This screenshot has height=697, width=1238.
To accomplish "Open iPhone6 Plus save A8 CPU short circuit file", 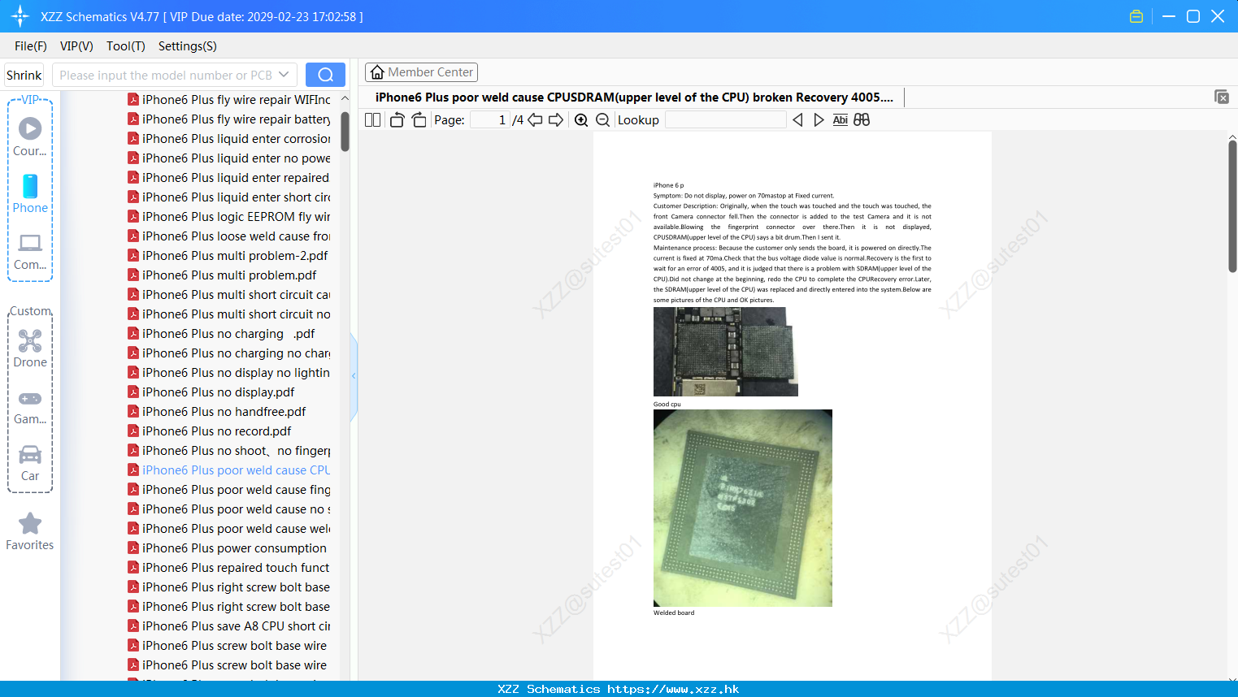I will tap(229, 626).
